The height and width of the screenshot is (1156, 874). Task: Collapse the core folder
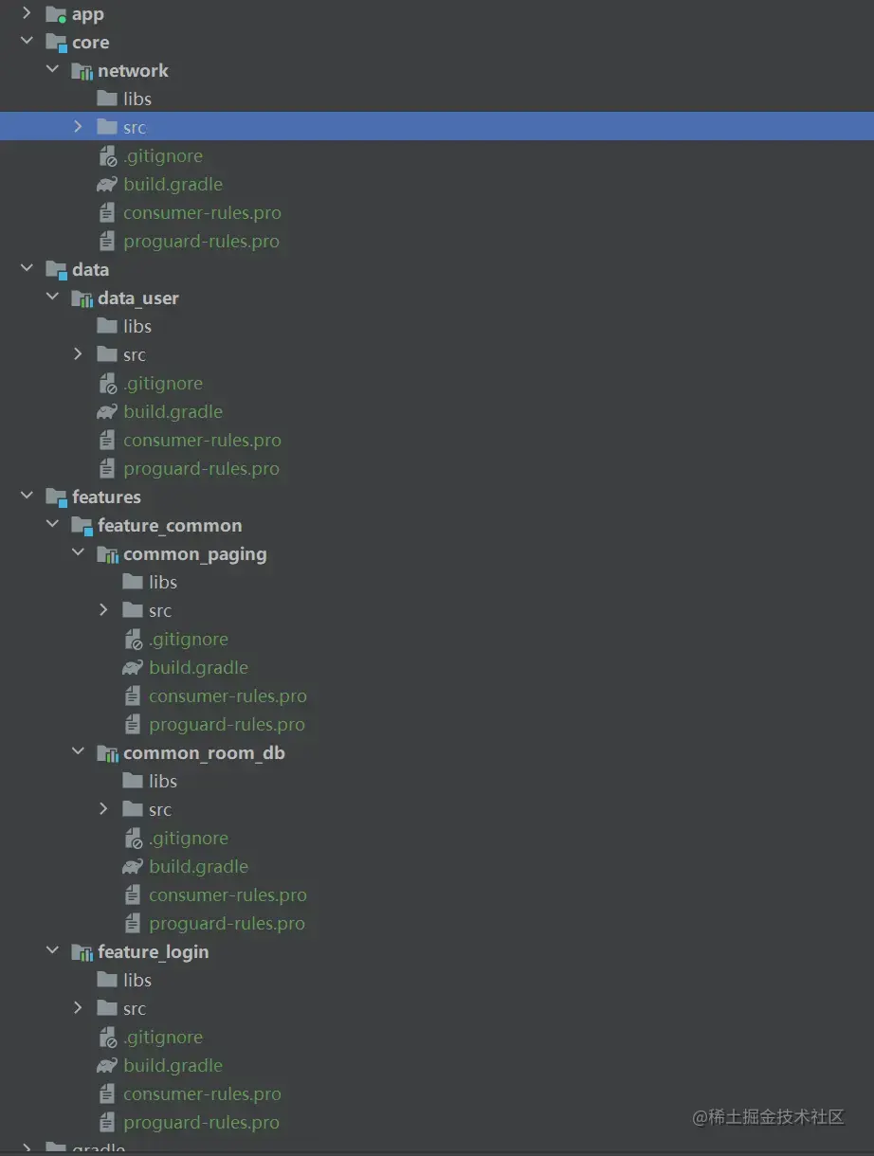click(x=27, y=43)
